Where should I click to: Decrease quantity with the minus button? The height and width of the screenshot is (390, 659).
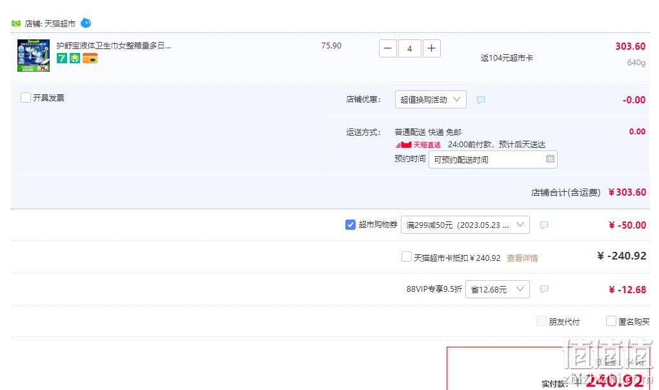pos(388,48)
